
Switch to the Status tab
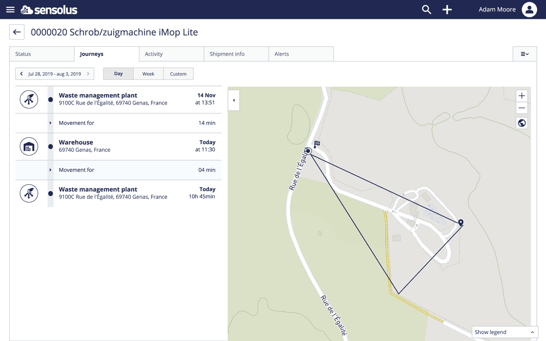42,54
